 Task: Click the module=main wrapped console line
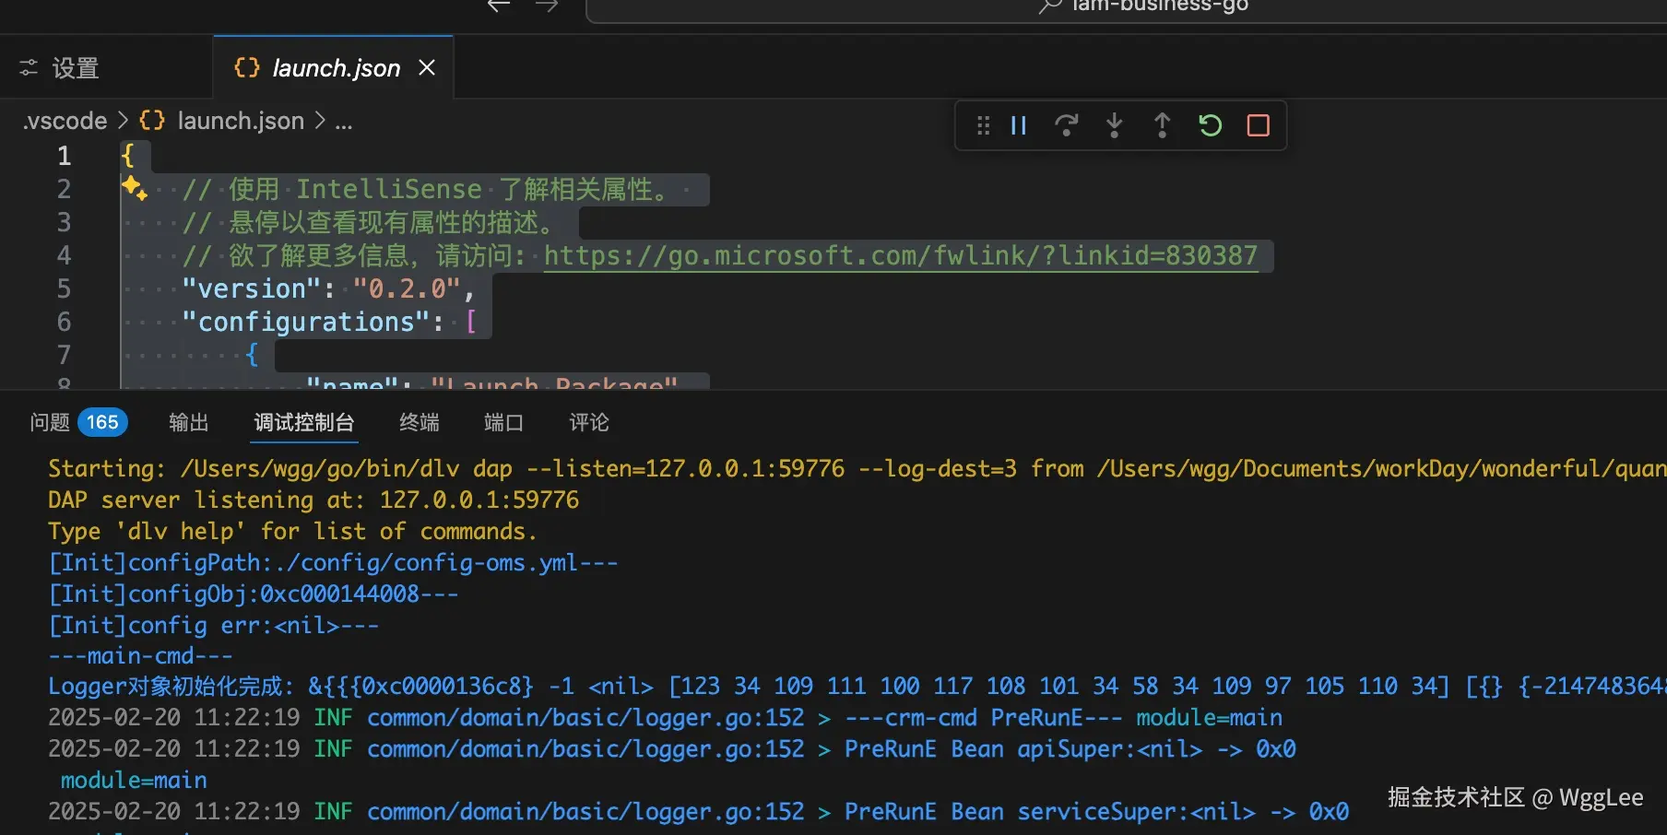[x=134, y=780]
